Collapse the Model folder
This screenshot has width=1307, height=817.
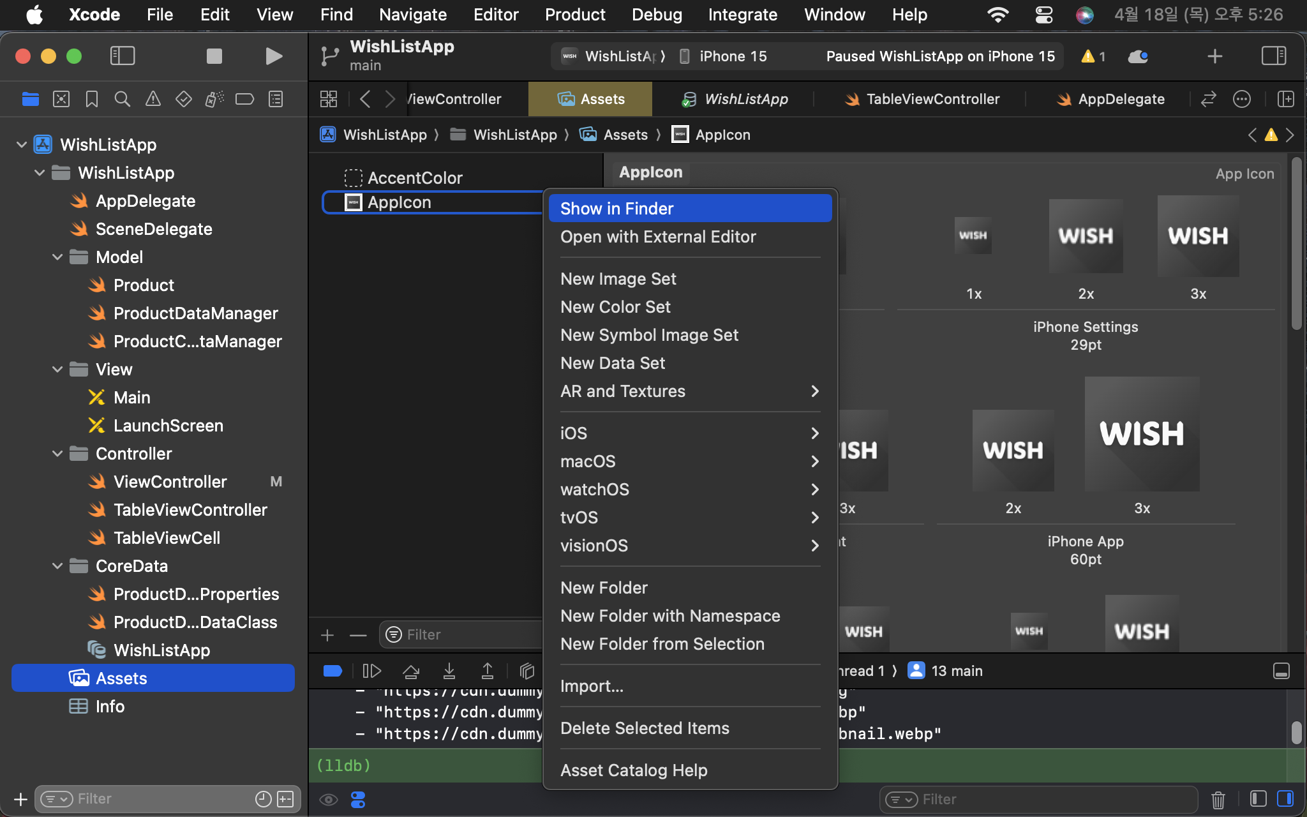(57, 257)
